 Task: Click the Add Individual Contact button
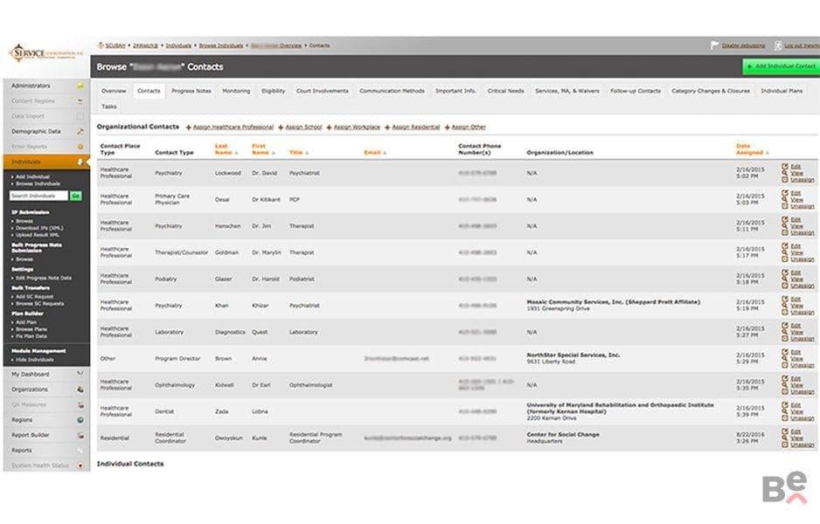pos(782,67)
